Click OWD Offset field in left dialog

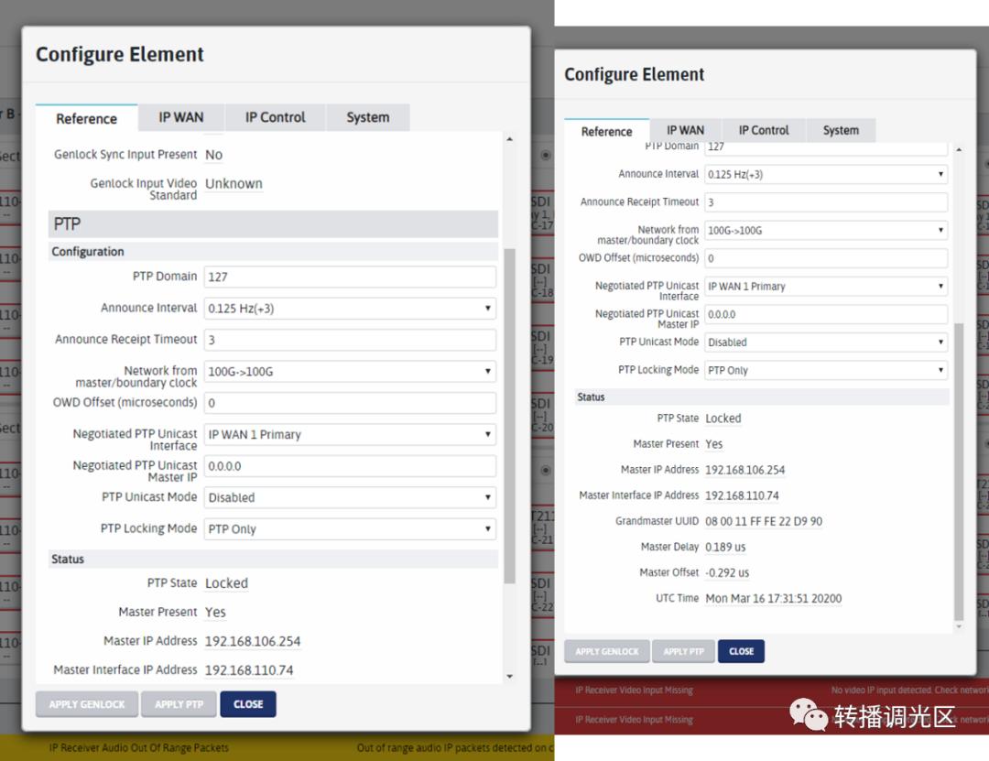pyautogui.click(x=350, y=403)
